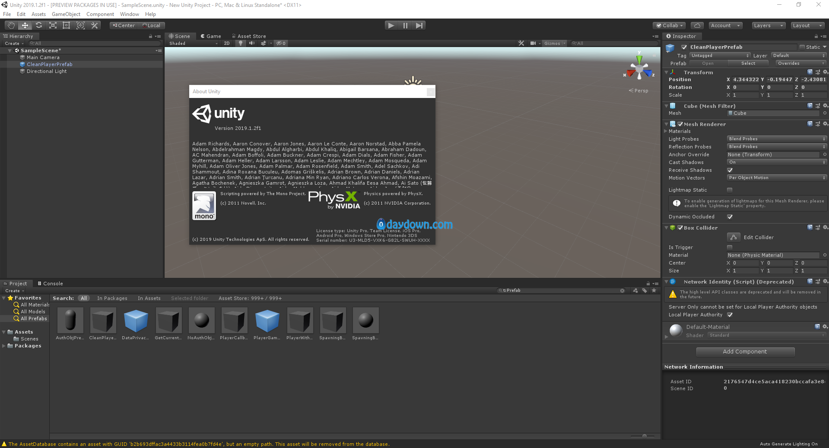Open prefab Overrides button
829x448 pixels.
[801, 63]
